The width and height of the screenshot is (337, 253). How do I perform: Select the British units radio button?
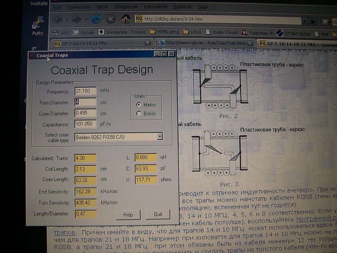click(x=139, y=113)
